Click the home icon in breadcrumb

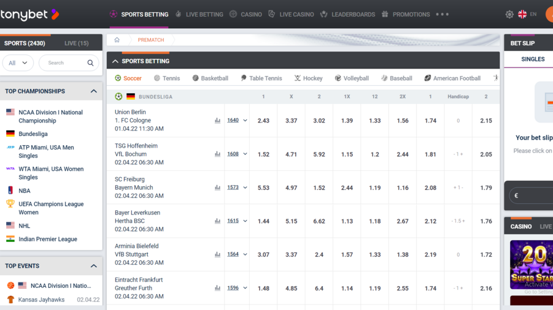pos(117,40)
